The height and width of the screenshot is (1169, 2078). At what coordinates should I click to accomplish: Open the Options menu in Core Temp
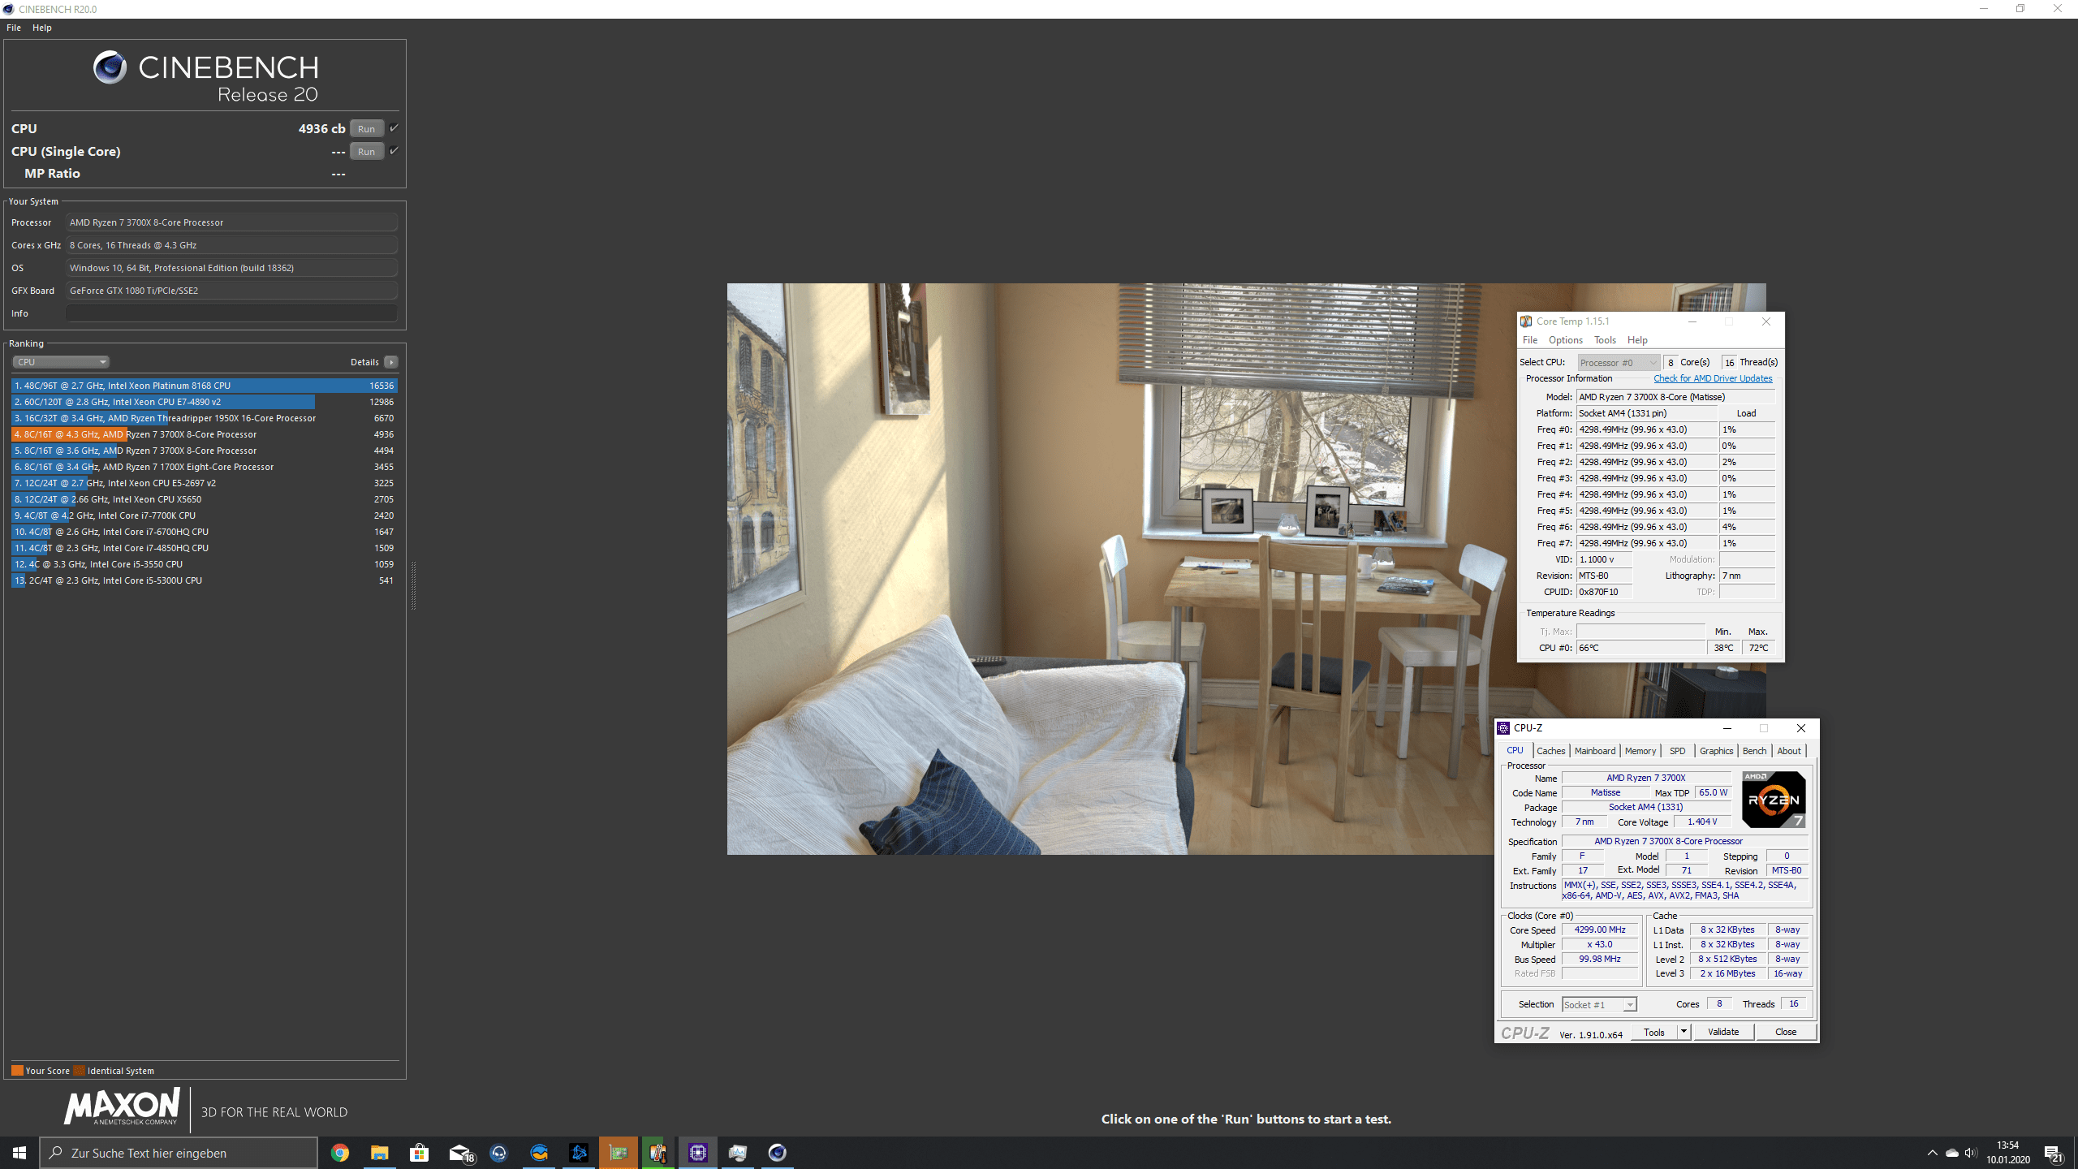[1565, 340]
